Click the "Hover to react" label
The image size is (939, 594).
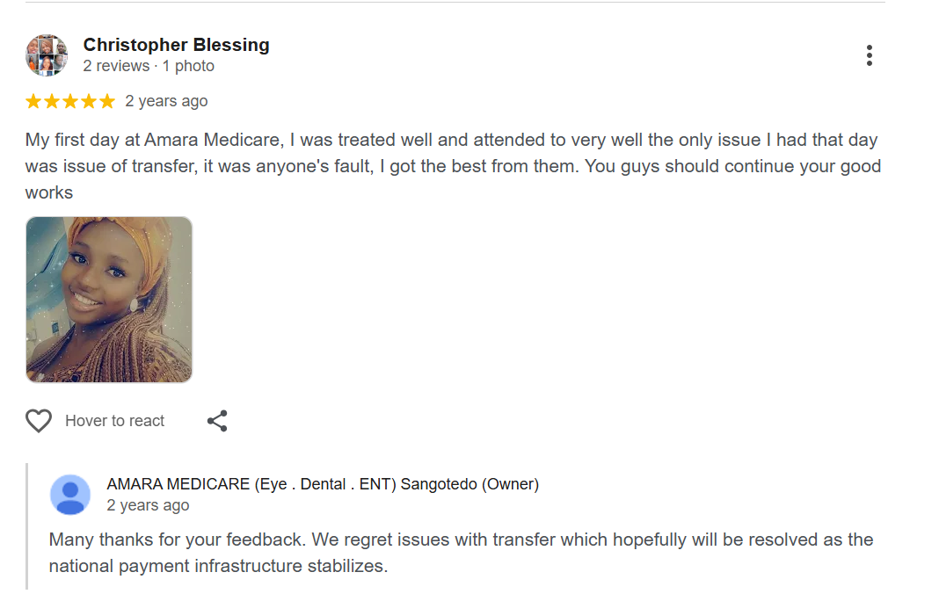114,421
